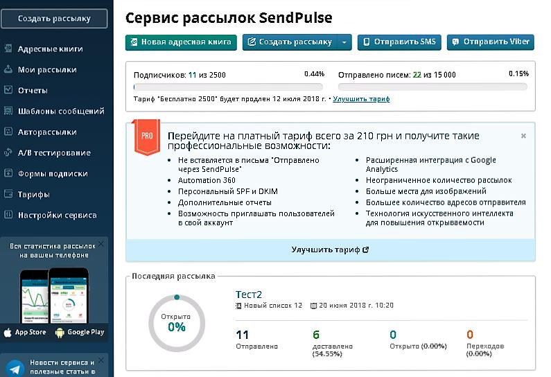Click Новый список 12 list name
Screen dimensions: 551x377
coord(273,306)
